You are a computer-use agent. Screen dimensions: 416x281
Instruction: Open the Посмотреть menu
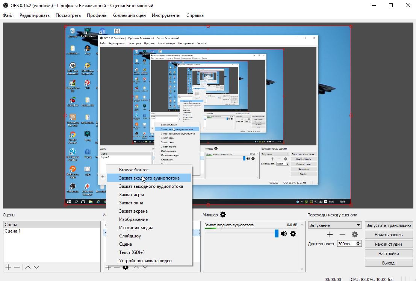coord(68,15)
